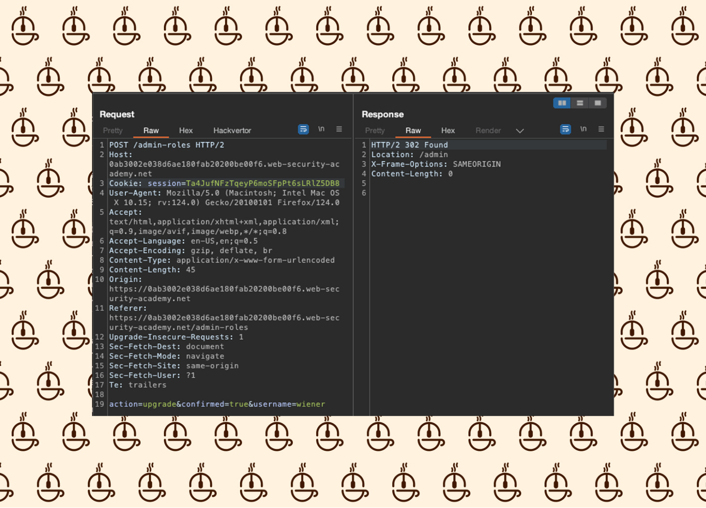Open Request panel hamburger menu
The height and width of the screenshot is (508, 706).
coord(339,129)
